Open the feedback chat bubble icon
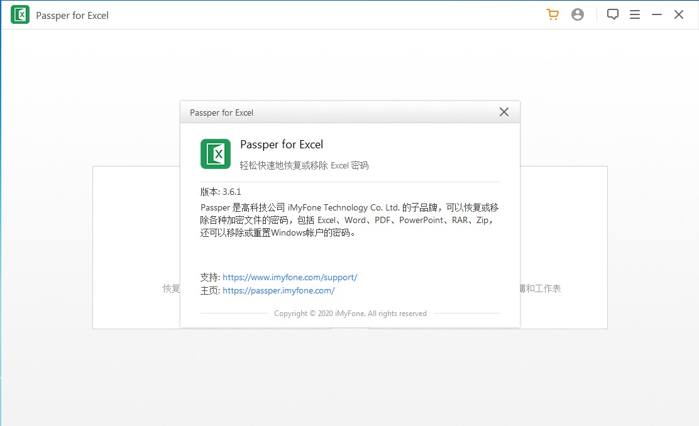Image resolution: width=699 pixels, height=426 pixels. 612,14
